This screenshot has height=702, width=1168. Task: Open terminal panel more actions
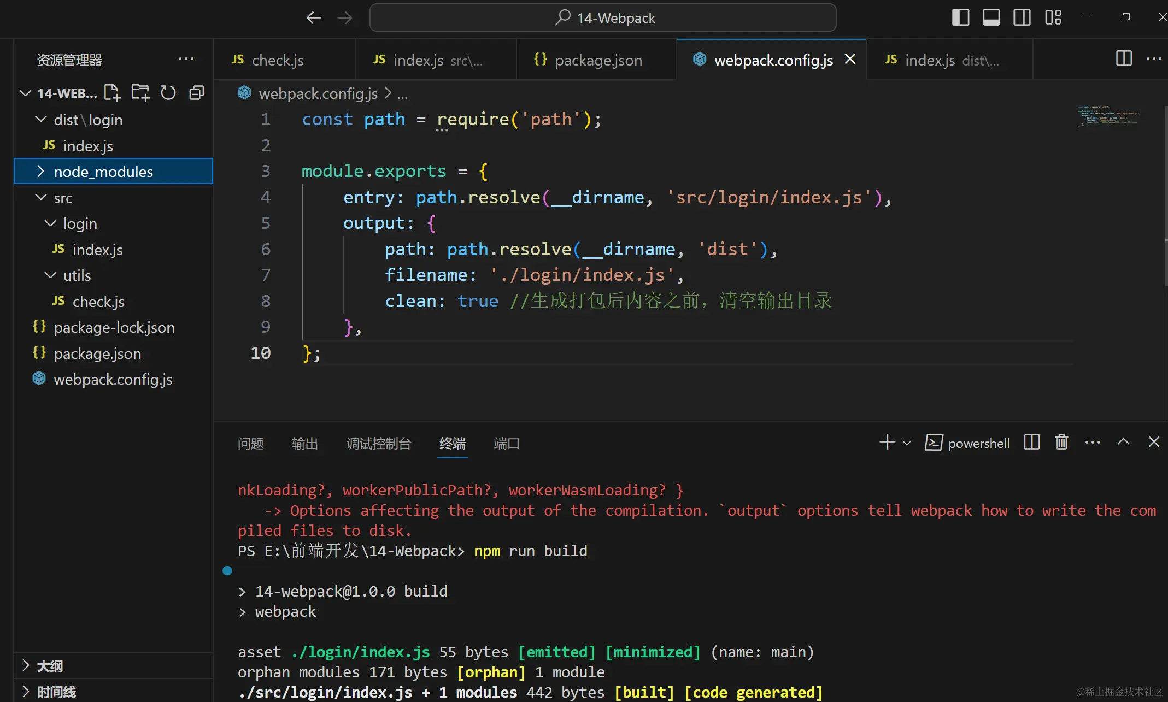(1092, 442)
